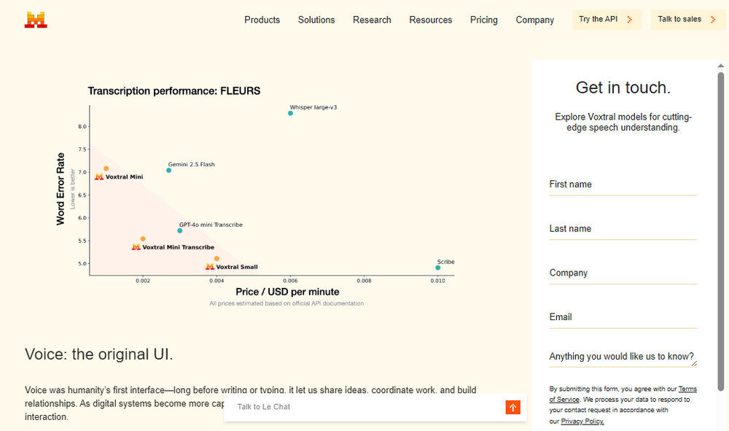The height and width of the screenshot is (431, 729).
Task: Select the Pricing menu item
Action: [483, 20]
